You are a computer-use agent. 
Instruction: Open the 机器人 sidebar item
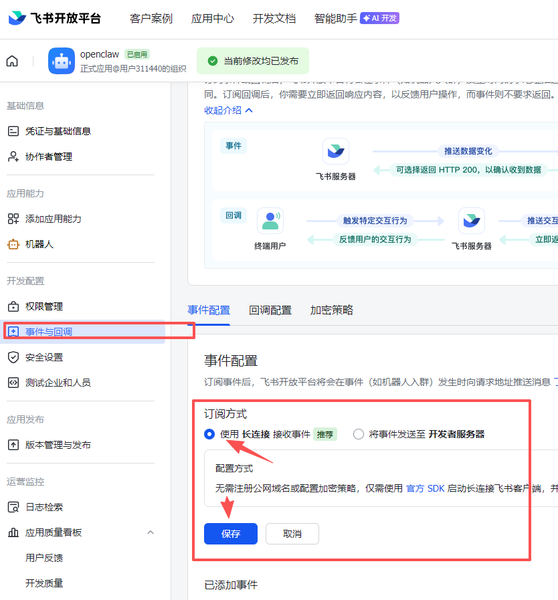pos(39,244)
